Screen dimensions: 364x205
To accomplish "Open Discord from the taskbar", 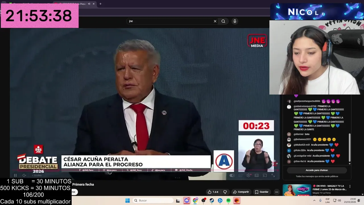I will [187, 200].
